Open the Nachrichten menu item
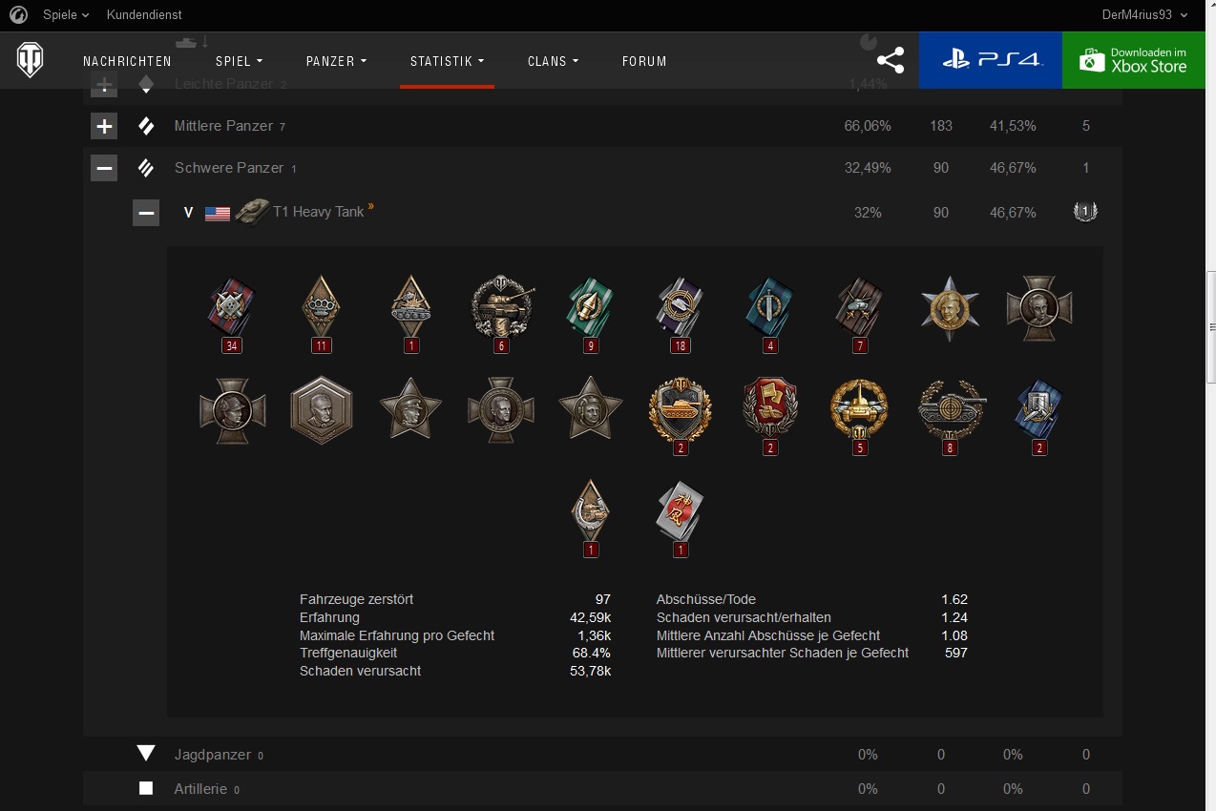 click(127, 61)
